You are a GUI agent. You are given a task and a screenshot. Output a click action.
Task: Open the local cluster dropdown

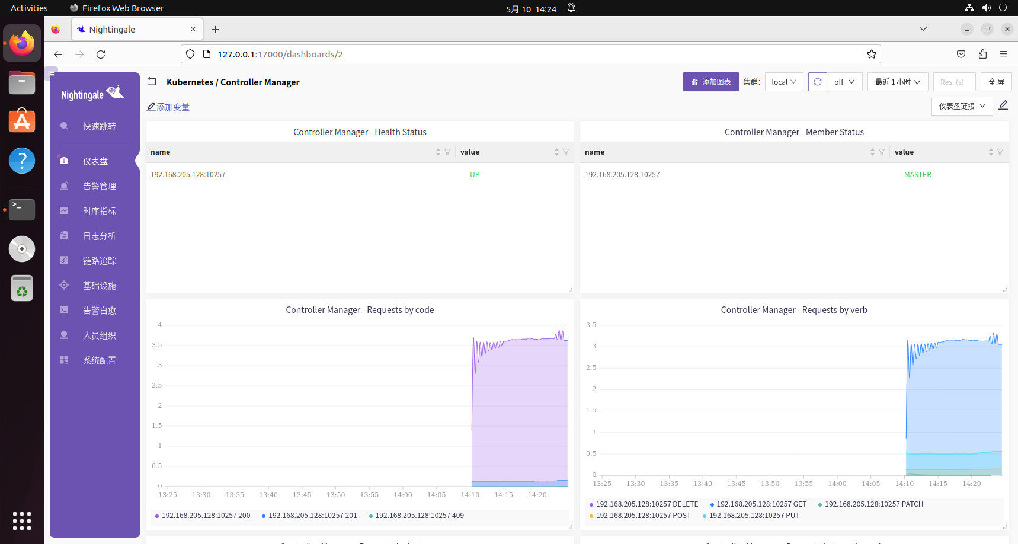784,82
